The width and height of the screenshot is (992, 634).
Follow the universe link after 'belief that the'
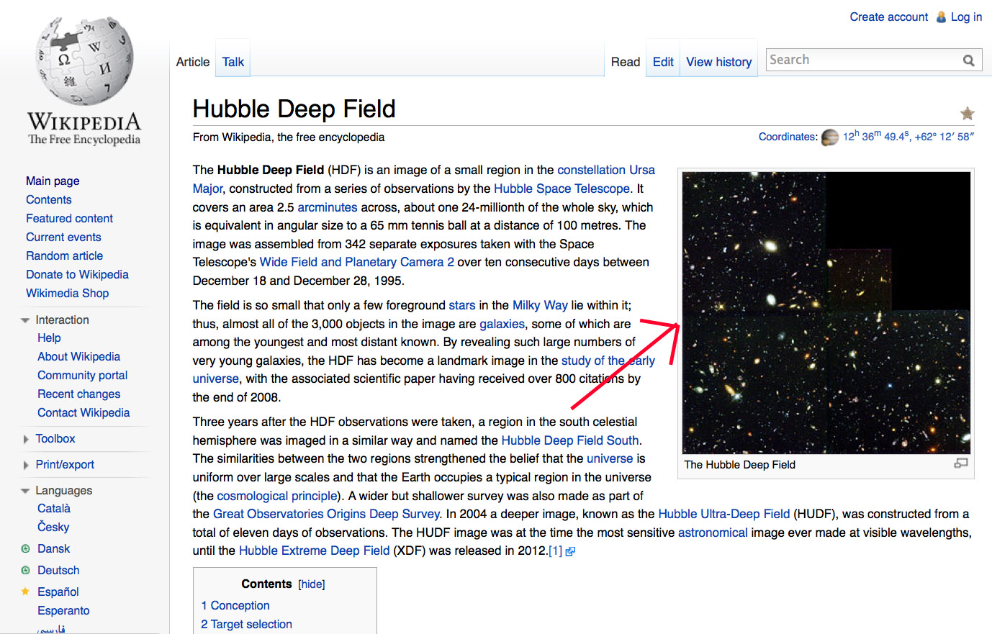coord(610,458)
